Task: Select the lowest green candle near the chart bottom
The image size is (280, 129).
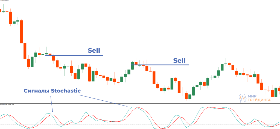Action: click(190, 96)
